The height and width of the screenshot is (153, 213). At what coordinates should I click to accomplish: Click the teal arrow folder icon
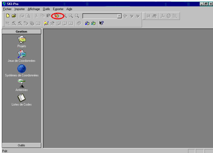[x=93, y=23]
